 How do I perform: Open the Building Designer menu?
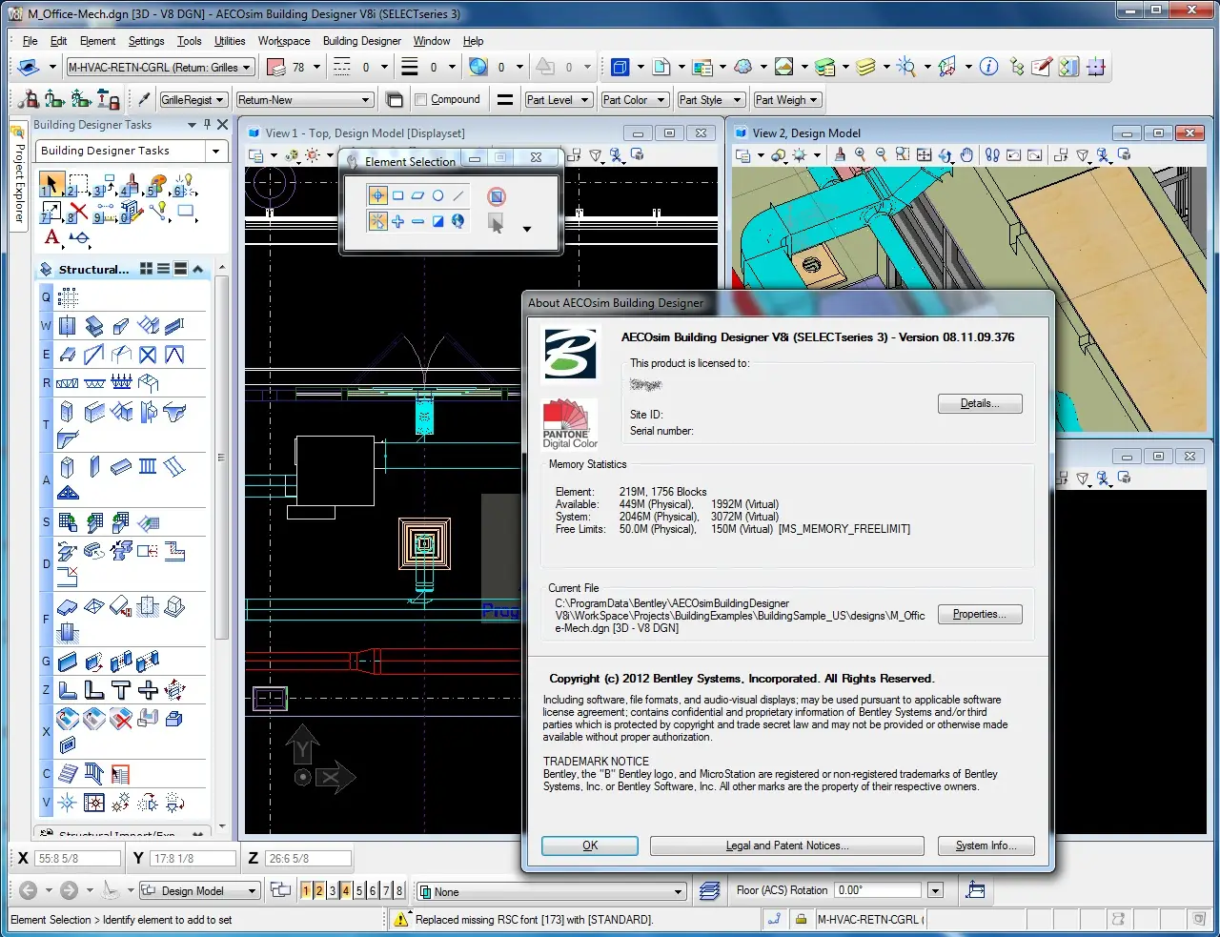point(361,41)
